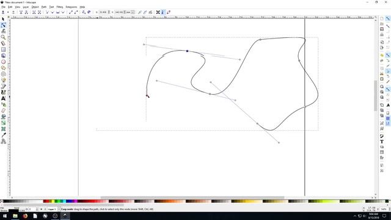Viewport: 391px width, 220px height.
Task: Select the Eraser tool
Action: click(3, 111)
